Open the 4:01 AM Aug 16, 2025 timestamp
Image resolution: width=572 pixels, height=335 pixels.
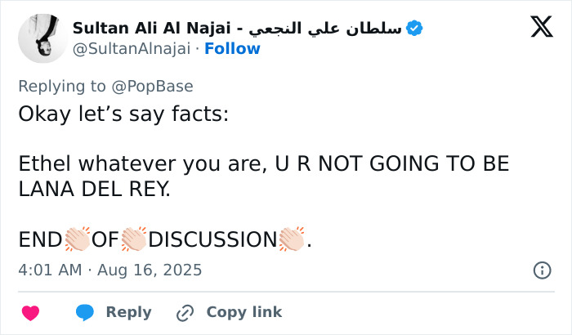pos(109,270)
